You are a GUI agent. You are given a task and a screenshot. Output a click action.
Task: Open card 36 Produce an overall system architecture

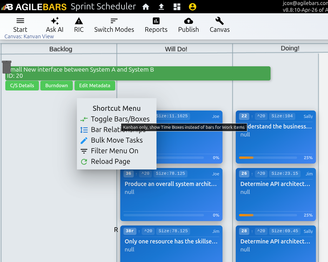[171, 195]
